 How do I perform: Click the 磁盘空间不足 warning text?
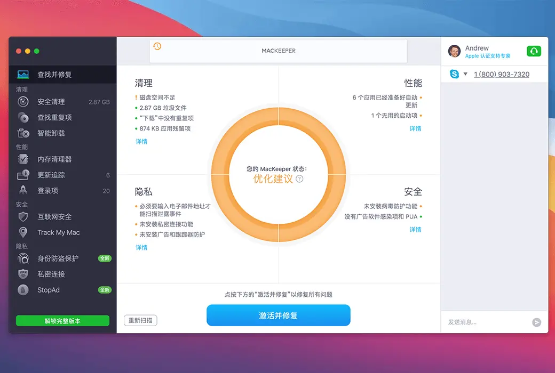pyautogui.click(x=157, y=97)
